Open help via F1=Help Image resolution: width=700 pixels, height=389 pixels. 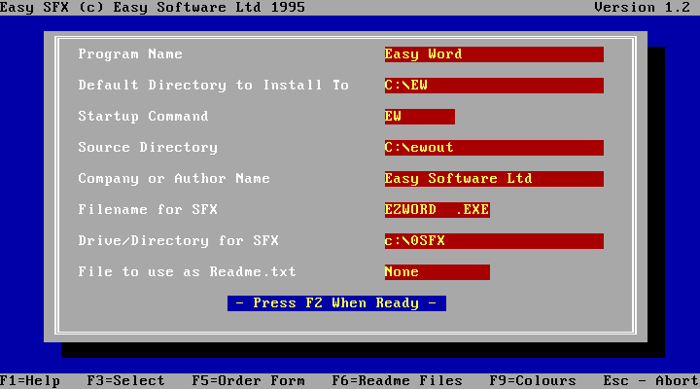30,381
